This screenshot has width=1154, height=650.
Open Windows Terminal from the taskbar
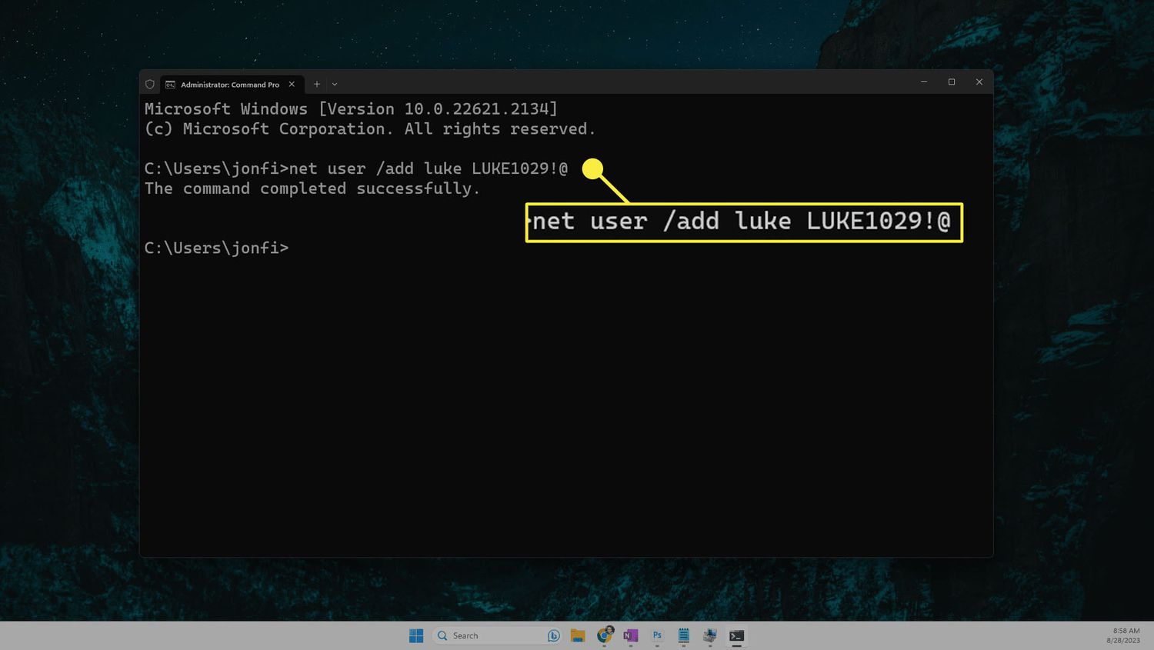click(x=736, y=635)
